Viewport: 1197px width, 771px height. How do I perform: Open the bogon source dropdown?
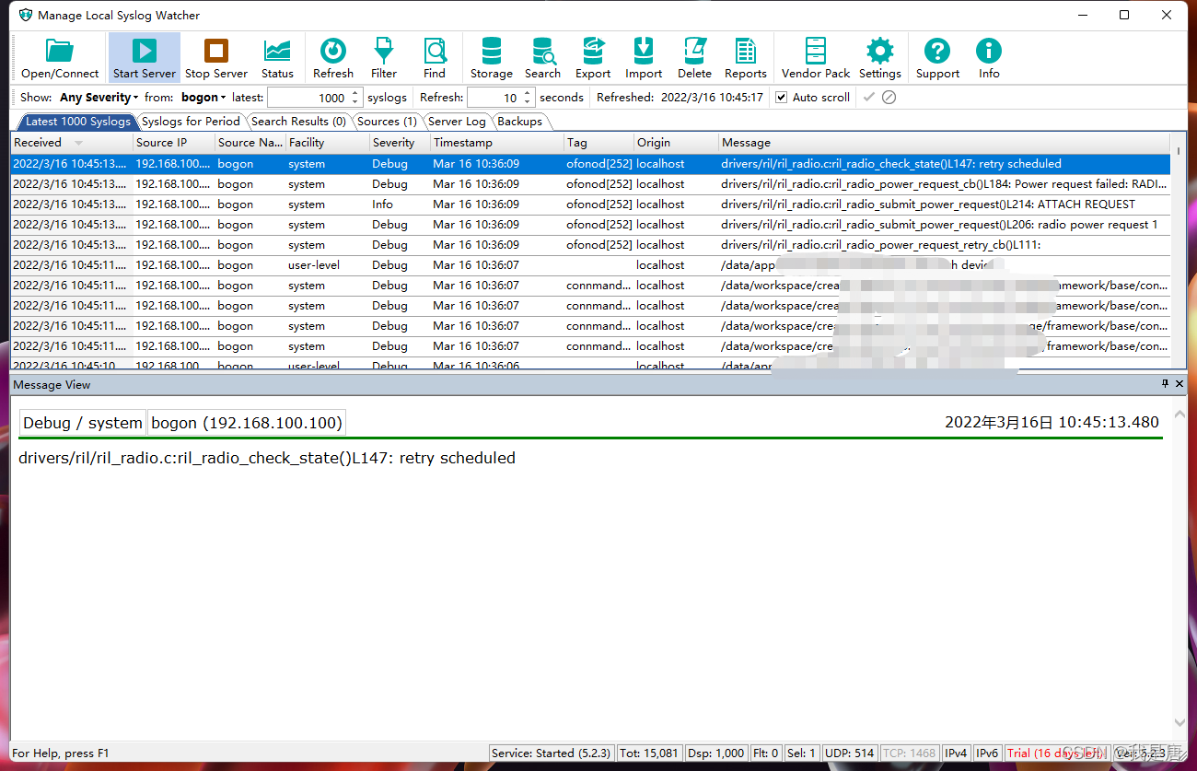[x=203, y=97]
